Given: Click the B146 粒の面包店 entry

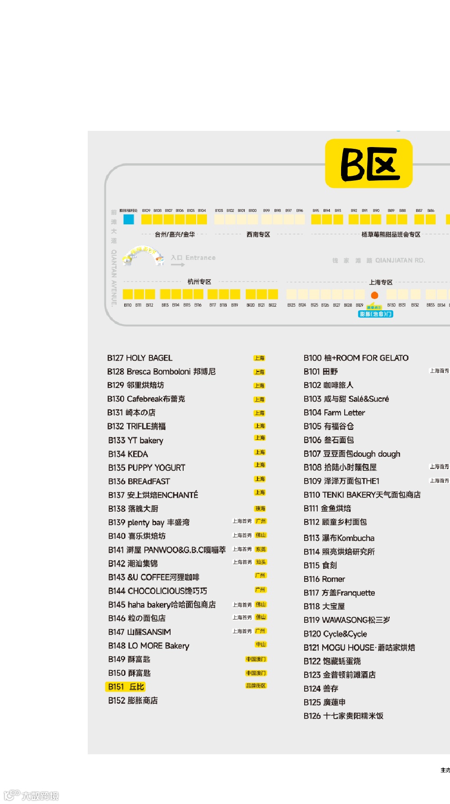Looking at the screenshot, I should (137, 618).
